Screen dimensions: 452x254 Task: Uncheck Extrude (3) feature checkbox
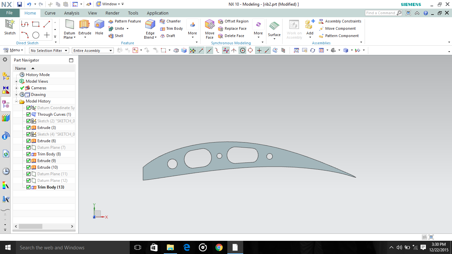point(28,128)
